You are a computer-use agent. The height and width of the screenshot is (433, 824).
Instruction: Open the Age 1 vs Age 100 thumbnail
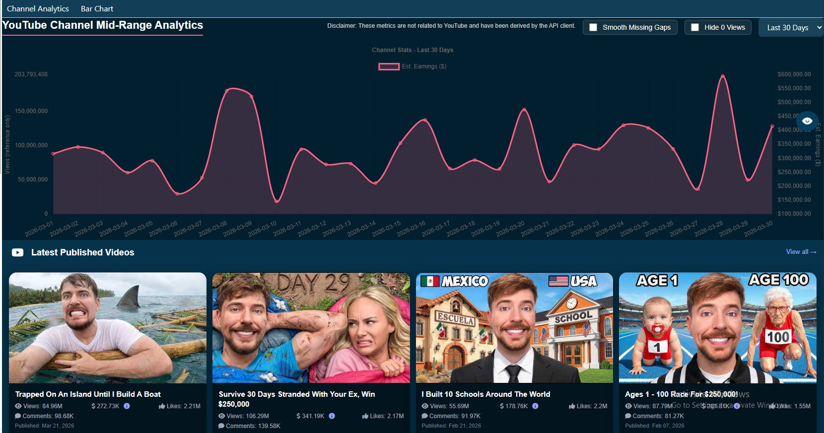[x=718, y=328]
